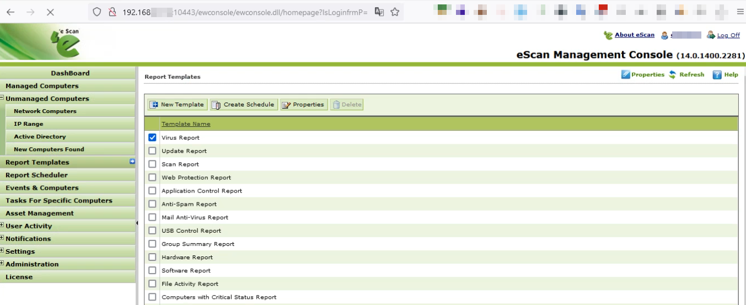Stop page loading with X icon
Viewport: 746px width, 305px height.
[50, 12]
